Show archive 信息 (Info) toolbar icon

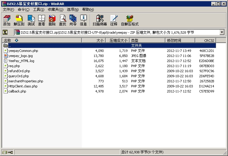click(84, 20)
